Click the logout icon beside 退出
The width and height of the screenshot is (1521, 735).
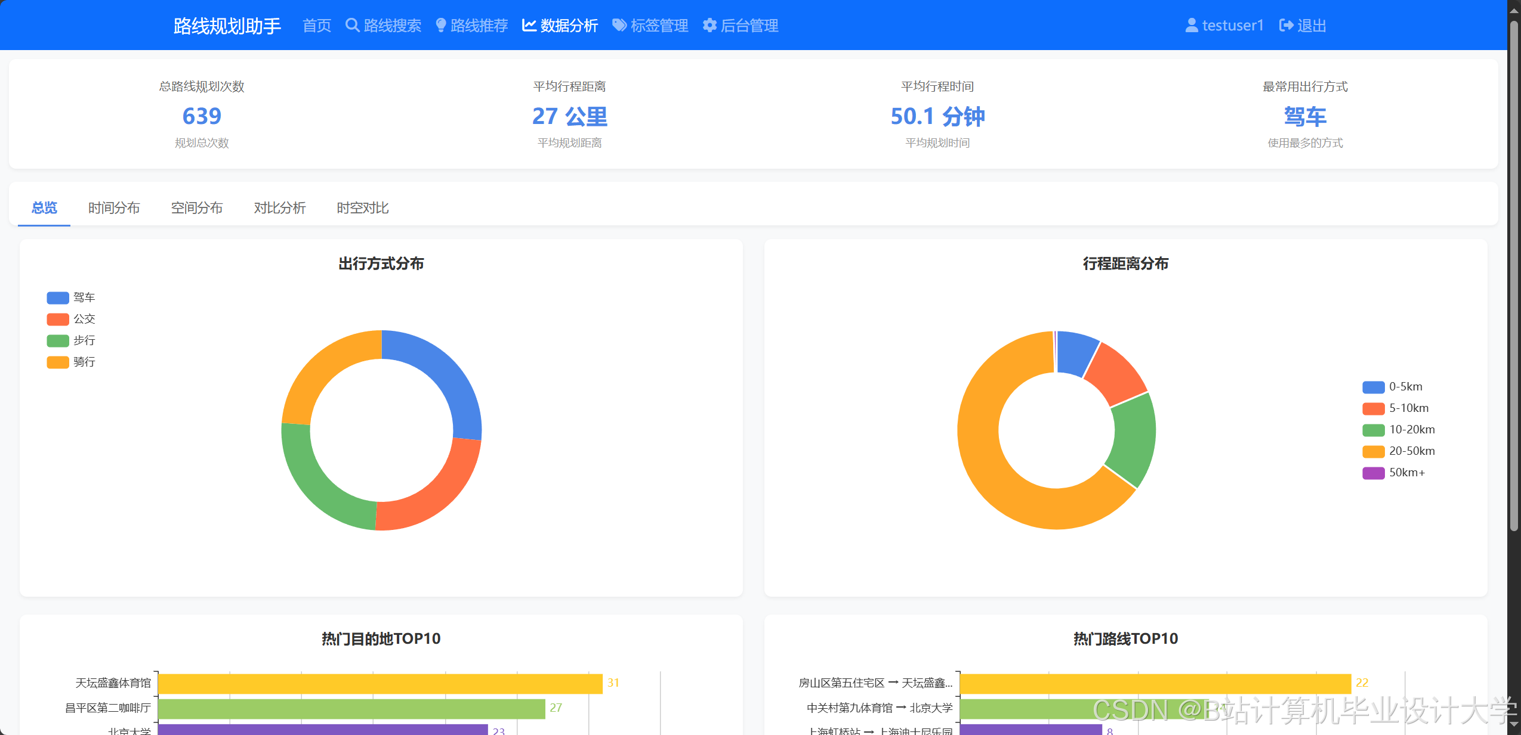pos(1286,25)
